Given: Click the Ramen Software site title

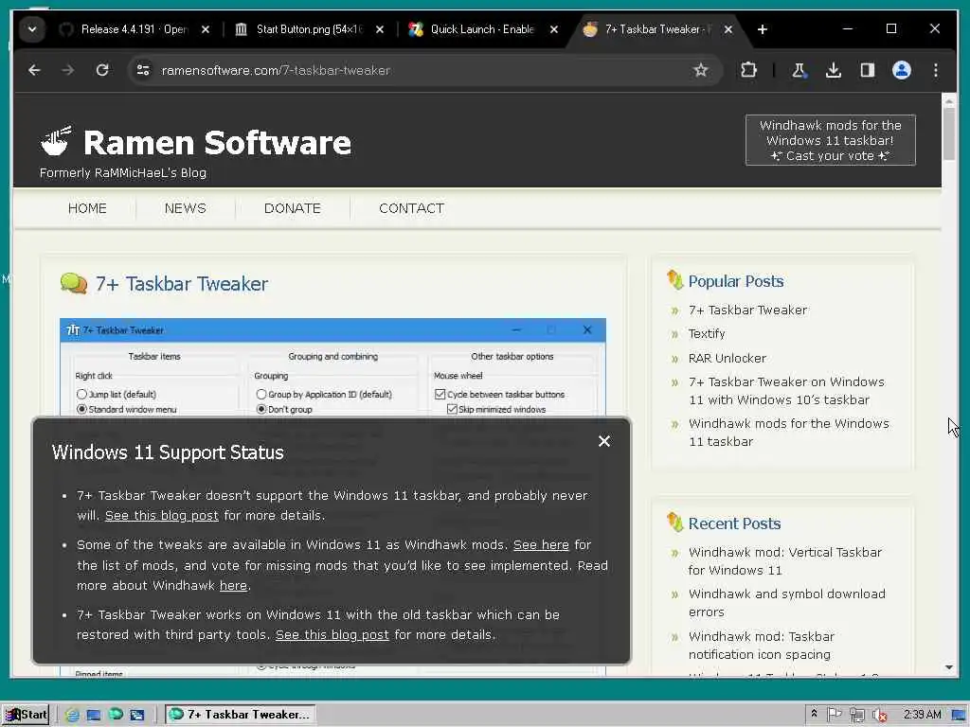Looking at the screenshot, I should point(217,143).
